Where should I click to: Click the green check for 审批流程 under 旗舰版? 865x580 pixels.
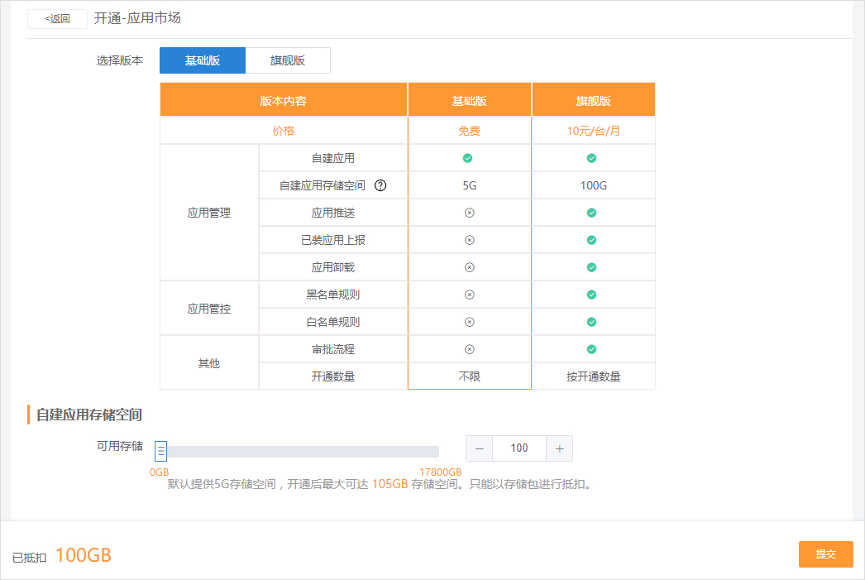pyautogui.click(x=592, y=349)
